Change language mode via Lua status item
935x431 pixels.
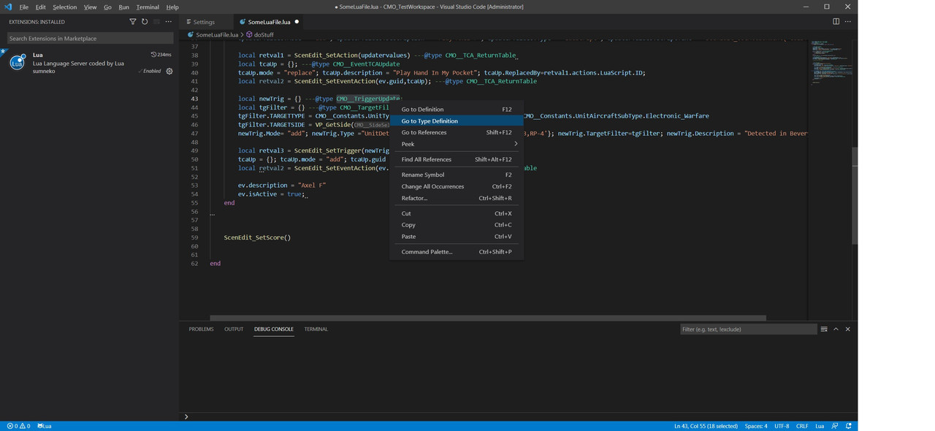click(x=820, y=426)
